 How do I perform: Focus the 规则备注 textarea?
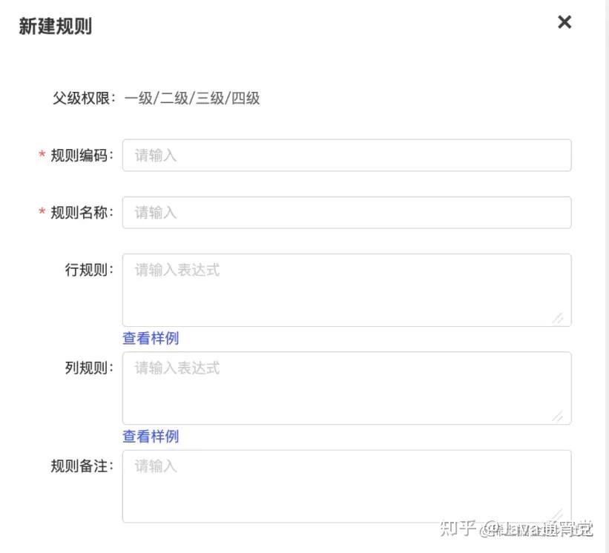[346, 486]
